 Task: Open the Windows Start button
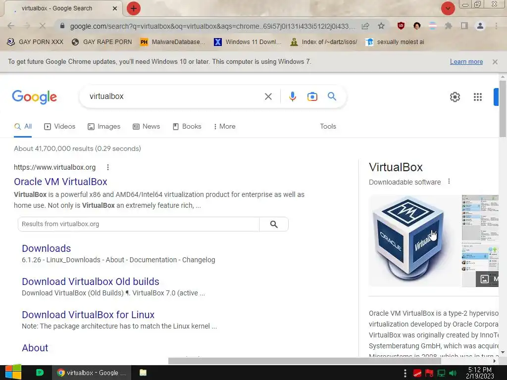point(13,373)
